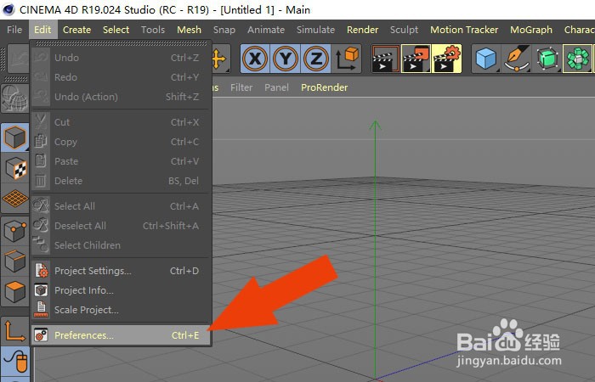Choose Deselect All menu entry
Screen dimensions: 595x382
pos(121,226)
